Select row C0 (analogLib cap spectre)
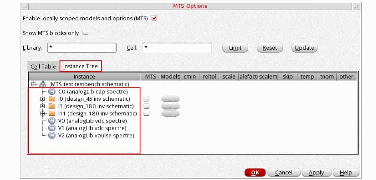The height and width of the screenshot is (180, 376). [x=93, y=91]
